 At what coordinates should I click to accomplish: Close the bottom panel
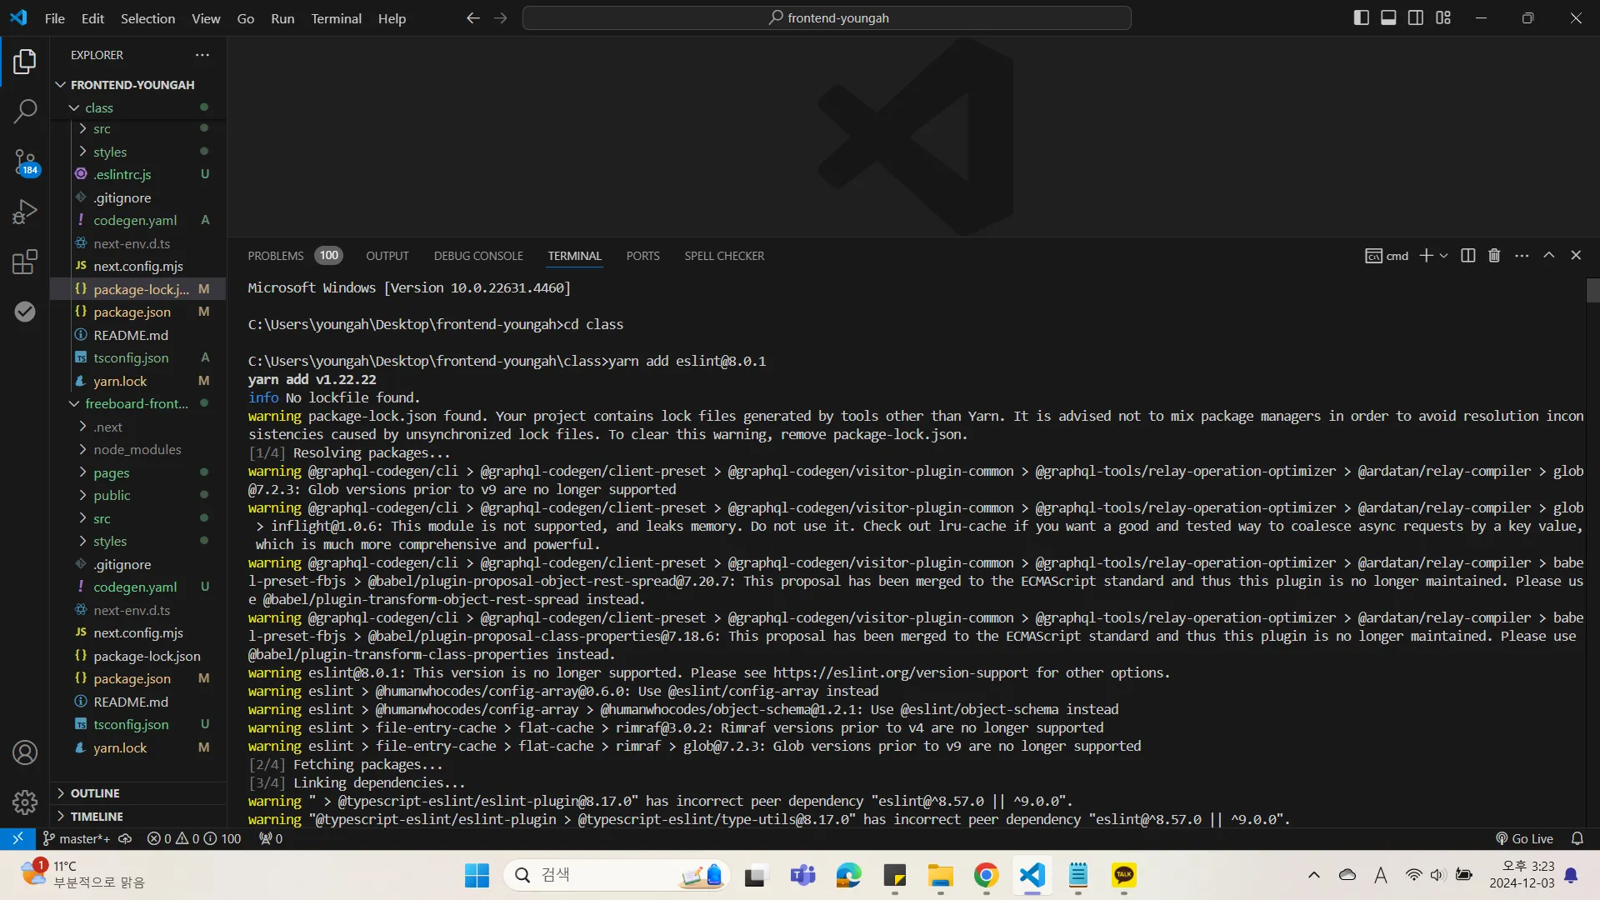(x=1576, y=256)
